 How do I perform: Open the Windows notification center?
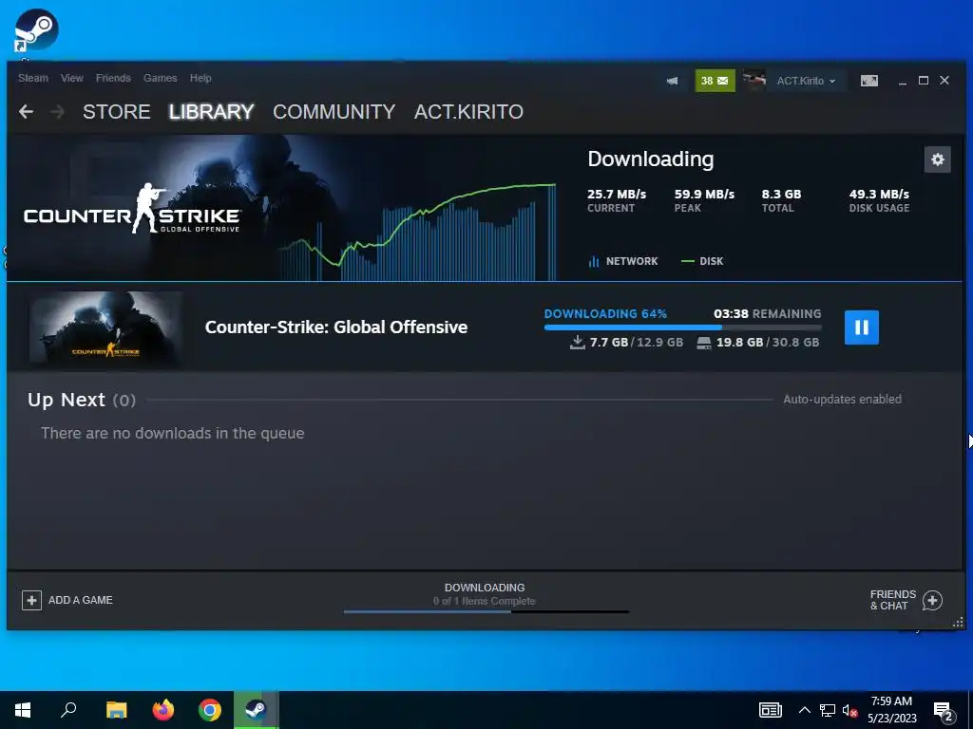tap(944, 712)
